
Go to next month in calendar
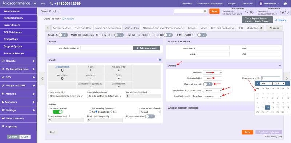[x=288, y=83]
